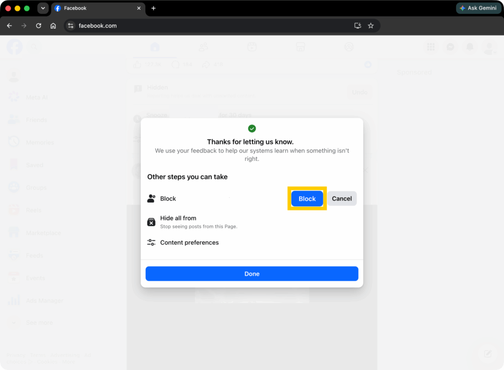Undo the hidden post
The image size is (504, 370).
[x=359, y=92]
